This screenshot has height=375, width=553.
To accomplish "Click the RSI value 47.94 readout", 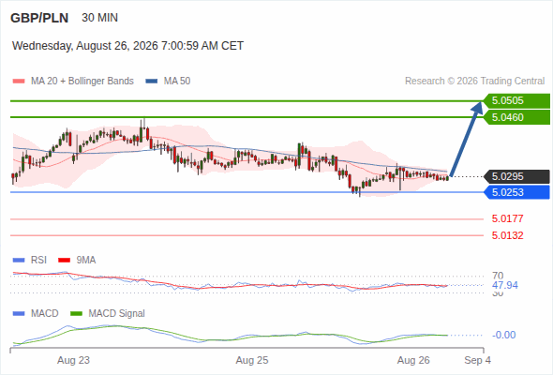I will (x=505, y=285).
